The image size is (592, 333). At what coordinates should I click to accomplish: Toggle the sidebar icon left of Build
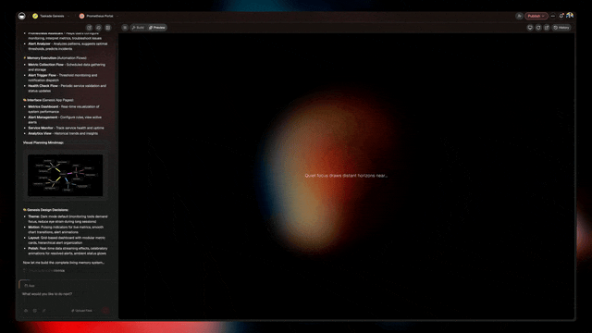click(x=125, y=28)
